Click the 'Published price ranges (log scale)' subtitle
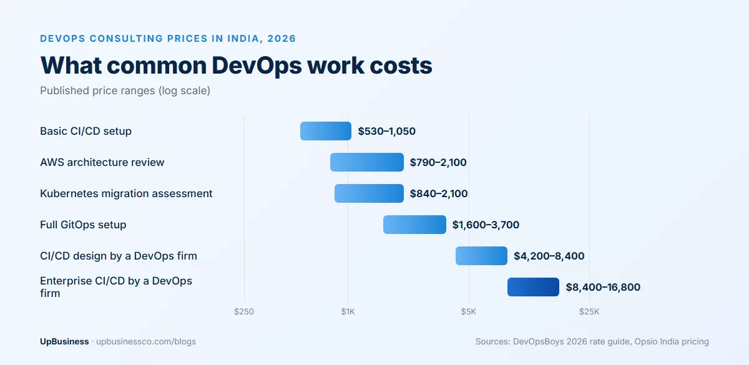Screen dimensions: 749x365 tap(125, 90)
